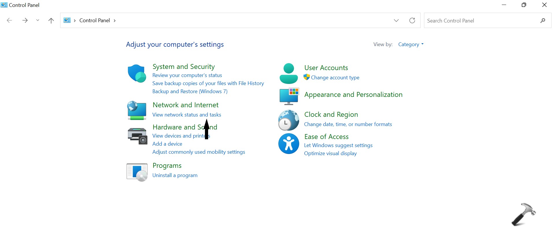This screenshot has height=233, width=555.
Task: Click the Clock and Region globe icon
Action: tap(288, 120)
